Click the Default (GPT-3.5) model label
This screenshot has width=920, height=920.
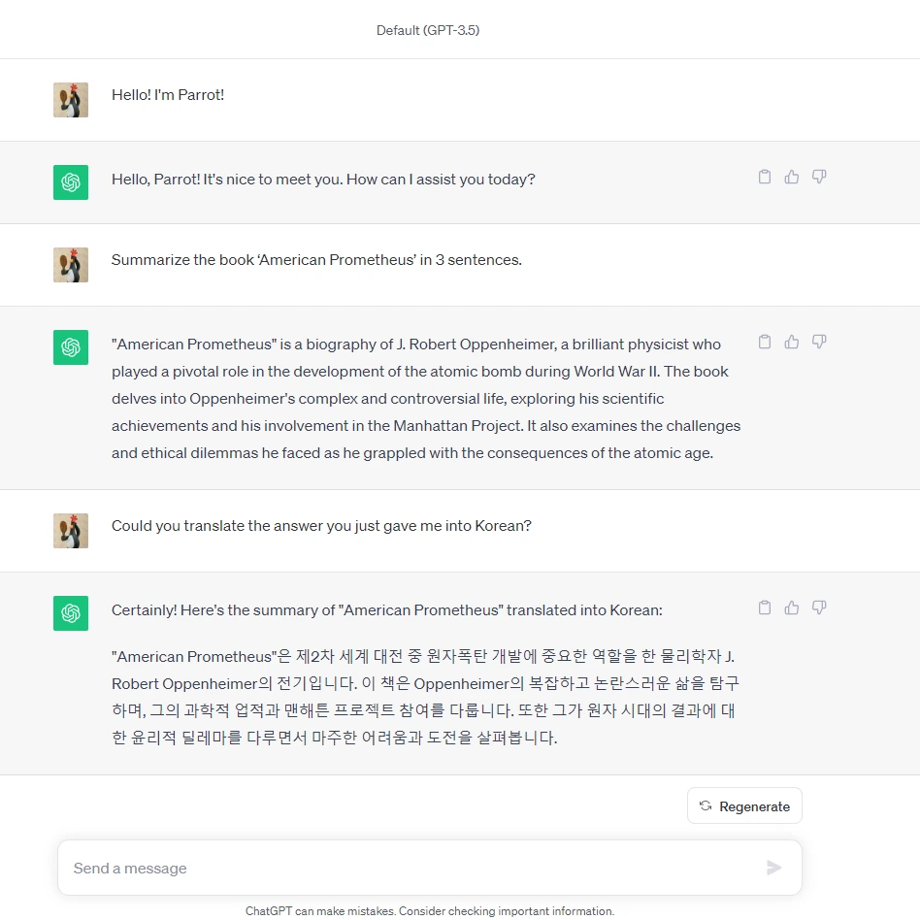coord(428,30)
